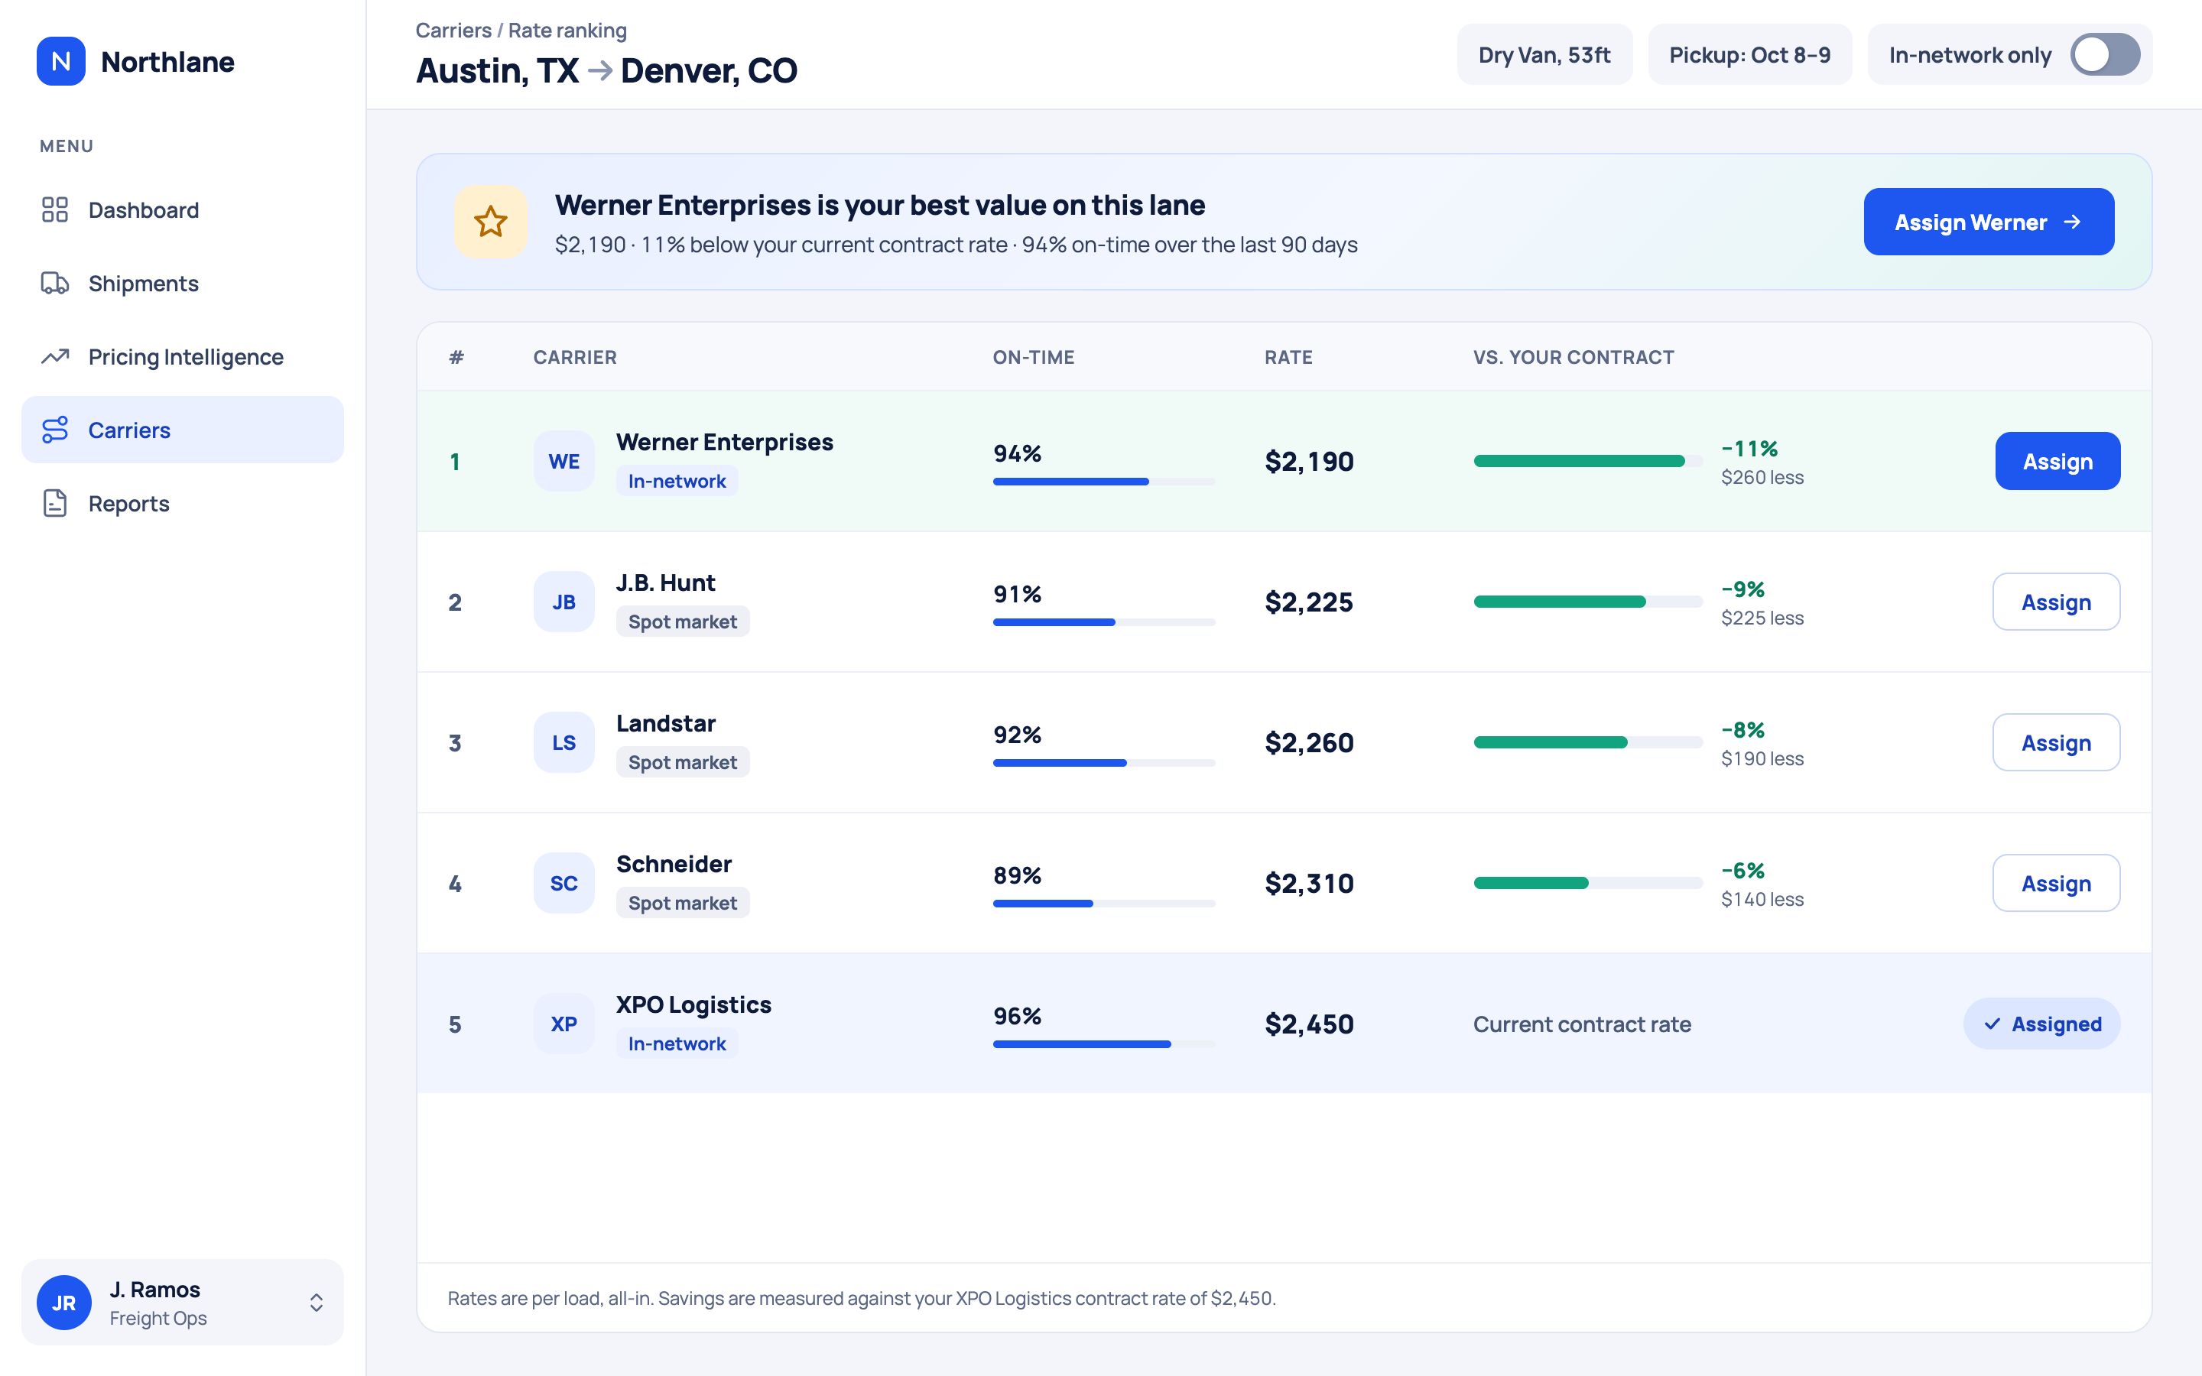Click the $260 less savings text
This screenshot has height=1376, width=2202.
[1762, 477]
